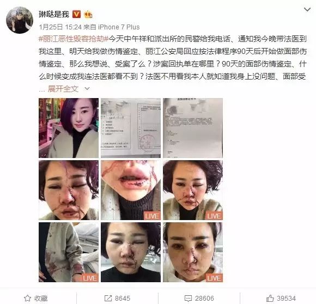Click the gold membership badge icon

pos(88,15)
